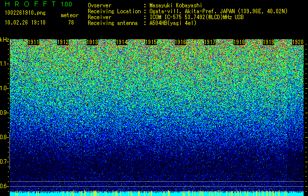This screenshot has width=308, height=196.
Task: Click the 1915 time marker
Action: [151, 42]
